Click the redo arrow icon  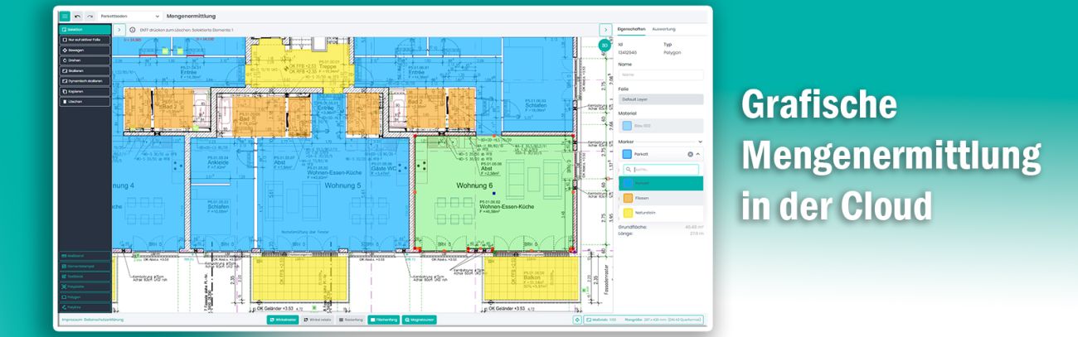coord(90,16)
